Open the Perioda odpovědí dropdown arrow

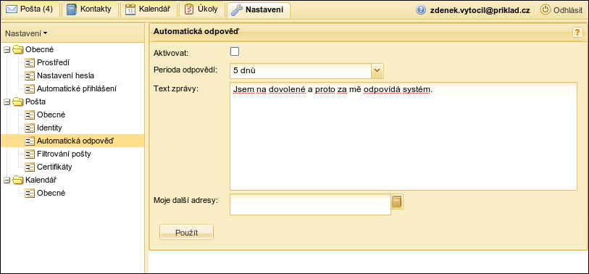[x=377, y=70]
